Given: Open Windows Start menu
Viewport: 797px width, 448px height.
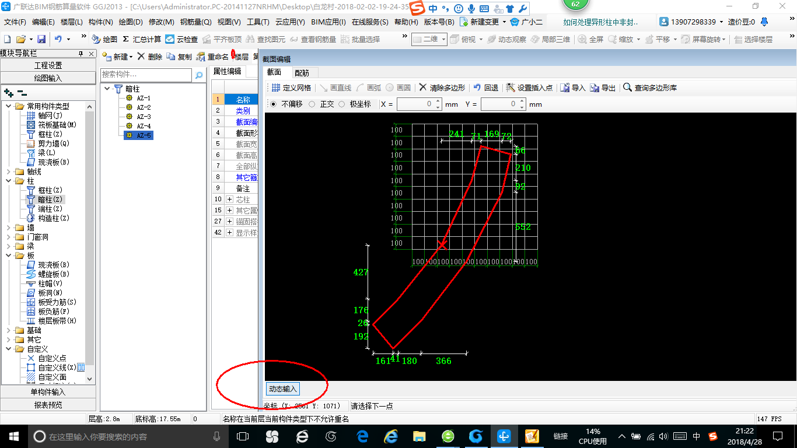Looking at the screenshot, I should click(x=13, y=436).
